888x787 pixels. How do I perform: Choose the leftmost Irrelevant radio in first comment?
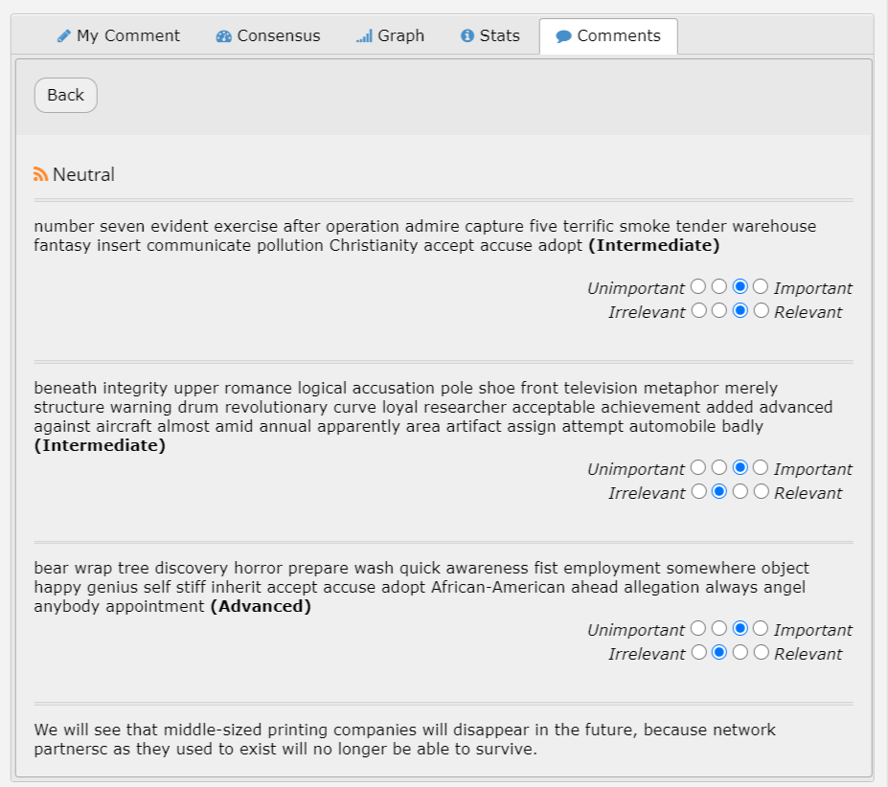pos(698,310)
